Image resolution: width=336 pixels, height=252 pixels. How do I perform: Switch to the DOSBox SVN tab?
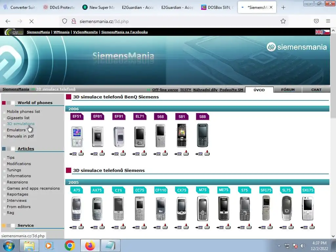pyautogui.click(x=217, y=8)
